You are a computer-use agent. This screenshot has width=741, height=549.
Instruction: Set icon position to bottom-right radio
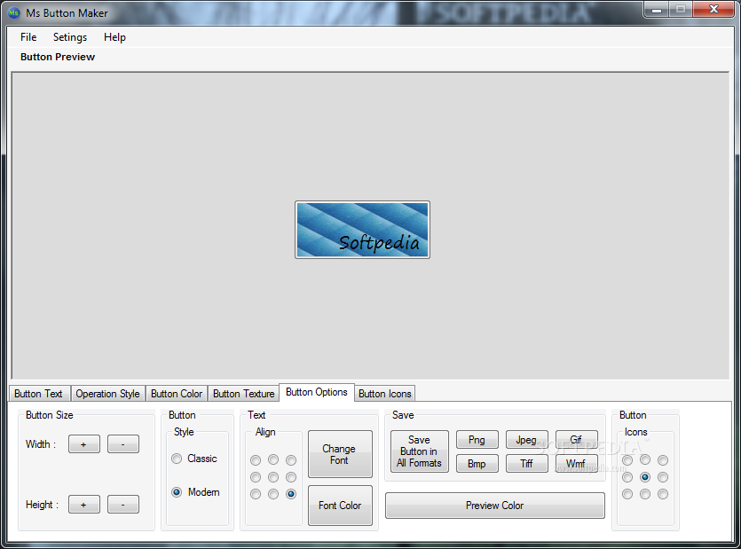tap(663, 494)
